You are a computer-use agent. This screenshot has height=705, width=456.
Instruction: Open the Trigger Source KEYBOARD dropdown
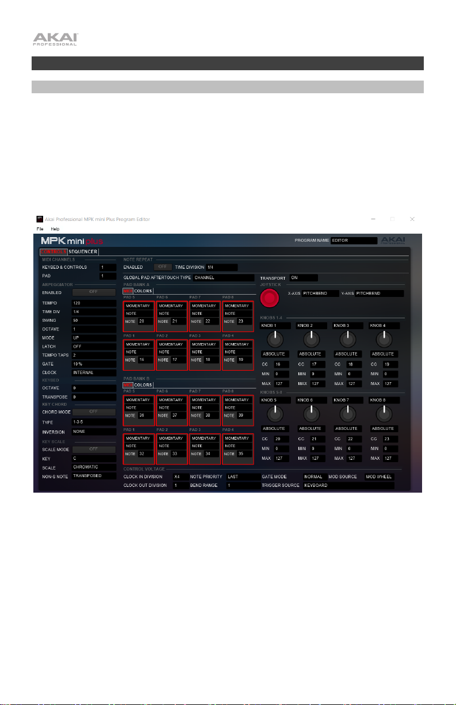(349, 486)
